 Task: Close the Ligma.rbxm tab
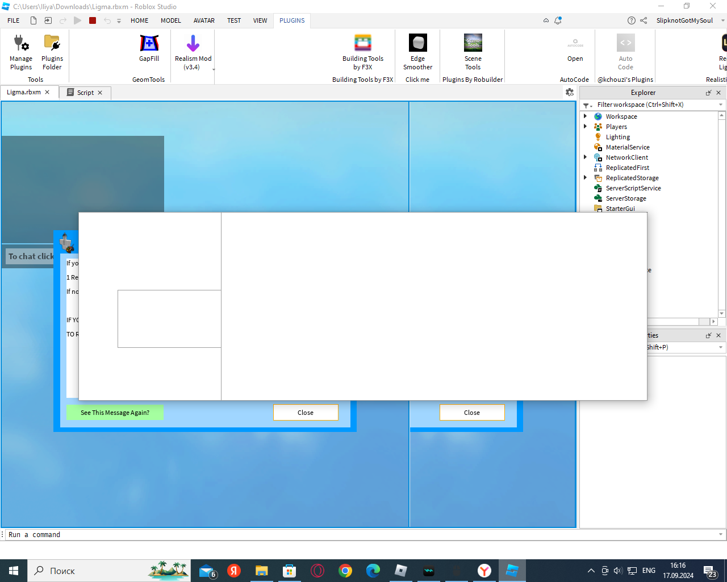(x=47, y=92)
